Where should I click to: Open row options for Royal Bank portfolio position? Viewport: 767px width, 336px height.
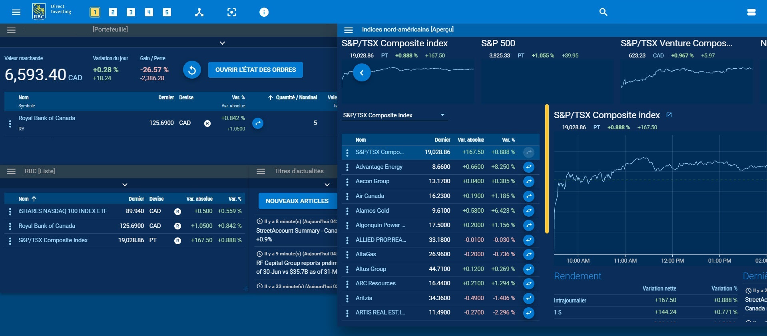coord(10,124)
